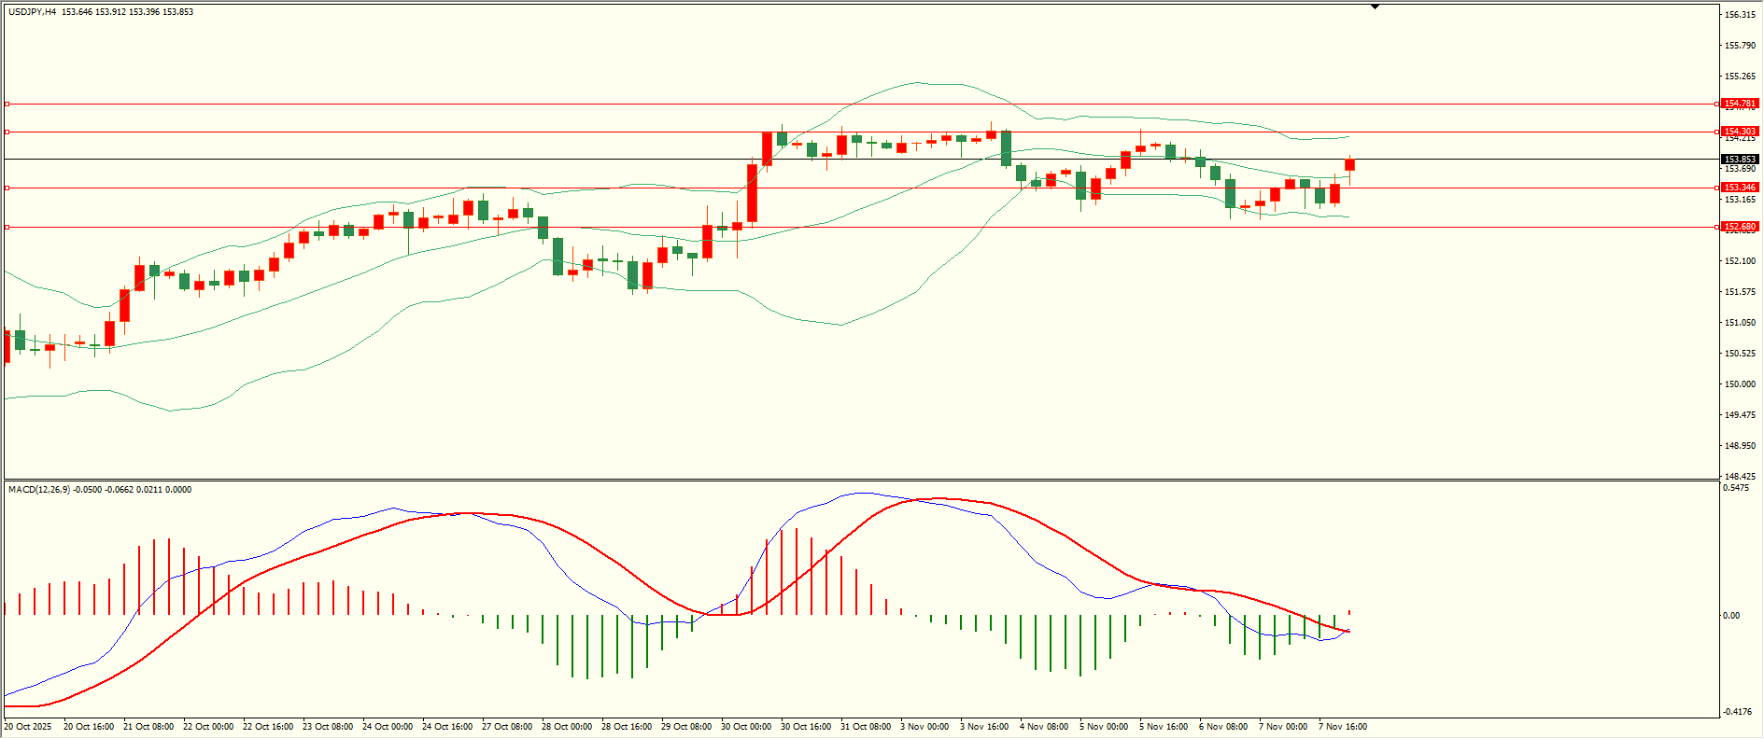The width and height of the screenshot is (1764, 739).
Task: Click the 0.00 level on MACD scale
Action: 1731,616
